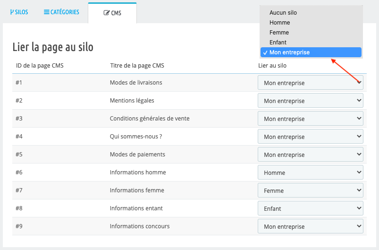The image size is (379, 250).
Task: Click the Silos branch icon
Action: (x=12, y=12)
